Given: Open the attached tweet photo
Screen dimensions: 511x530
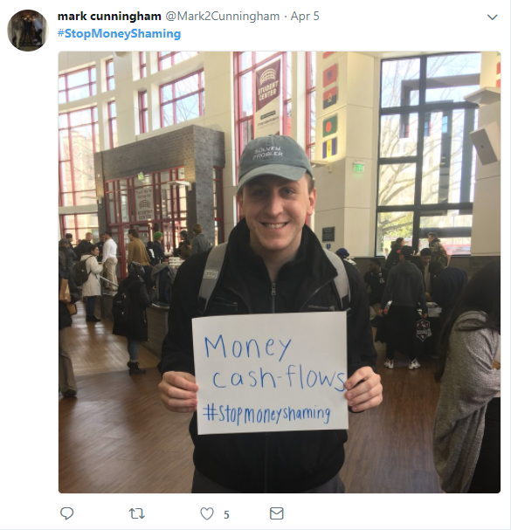Looking at the screenshot, I should 280,272.
